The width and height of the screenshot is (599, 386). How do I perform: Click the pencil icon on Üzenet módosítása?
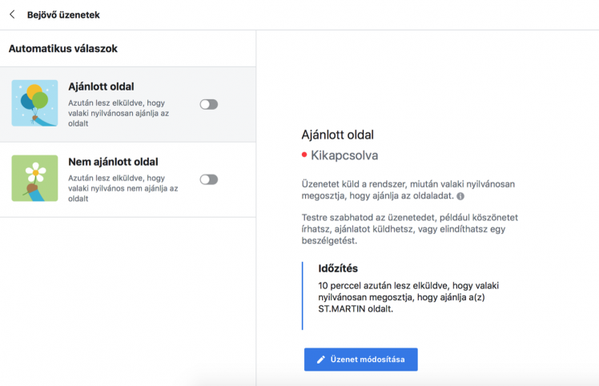321,360
